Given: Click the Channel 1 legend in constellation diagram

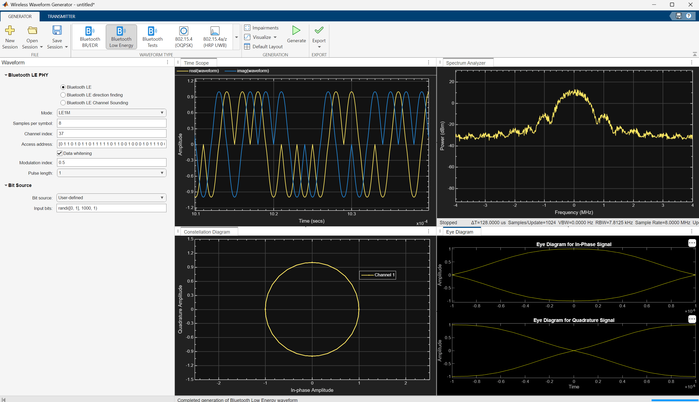Looking at the screenshot, I should pos(378,275).
